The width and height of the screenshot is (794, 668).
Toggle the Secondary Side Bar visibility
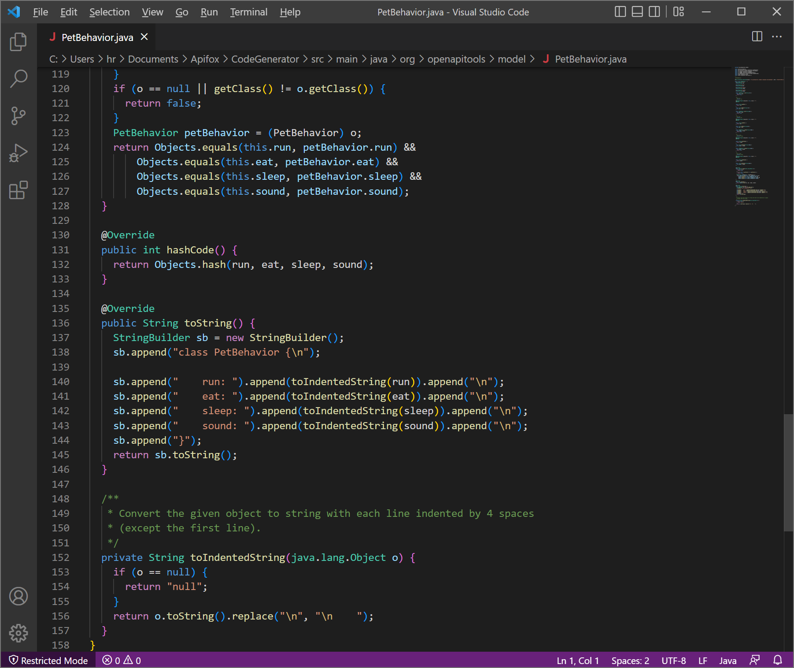click(654, 12)
